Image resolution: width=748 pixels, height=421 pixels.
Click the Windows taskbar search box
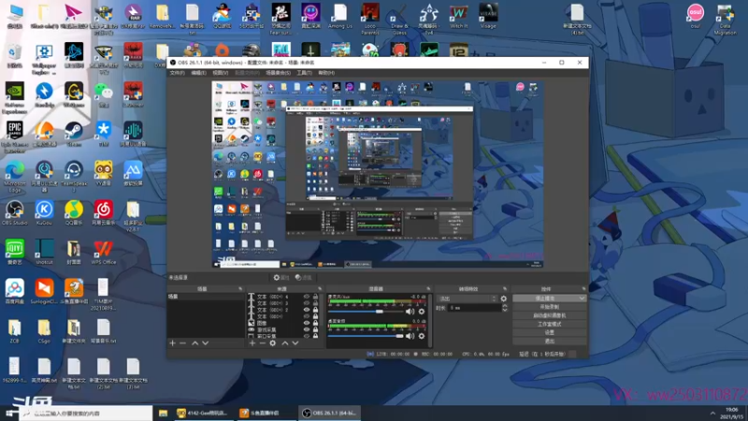click(x=86, y=414)
